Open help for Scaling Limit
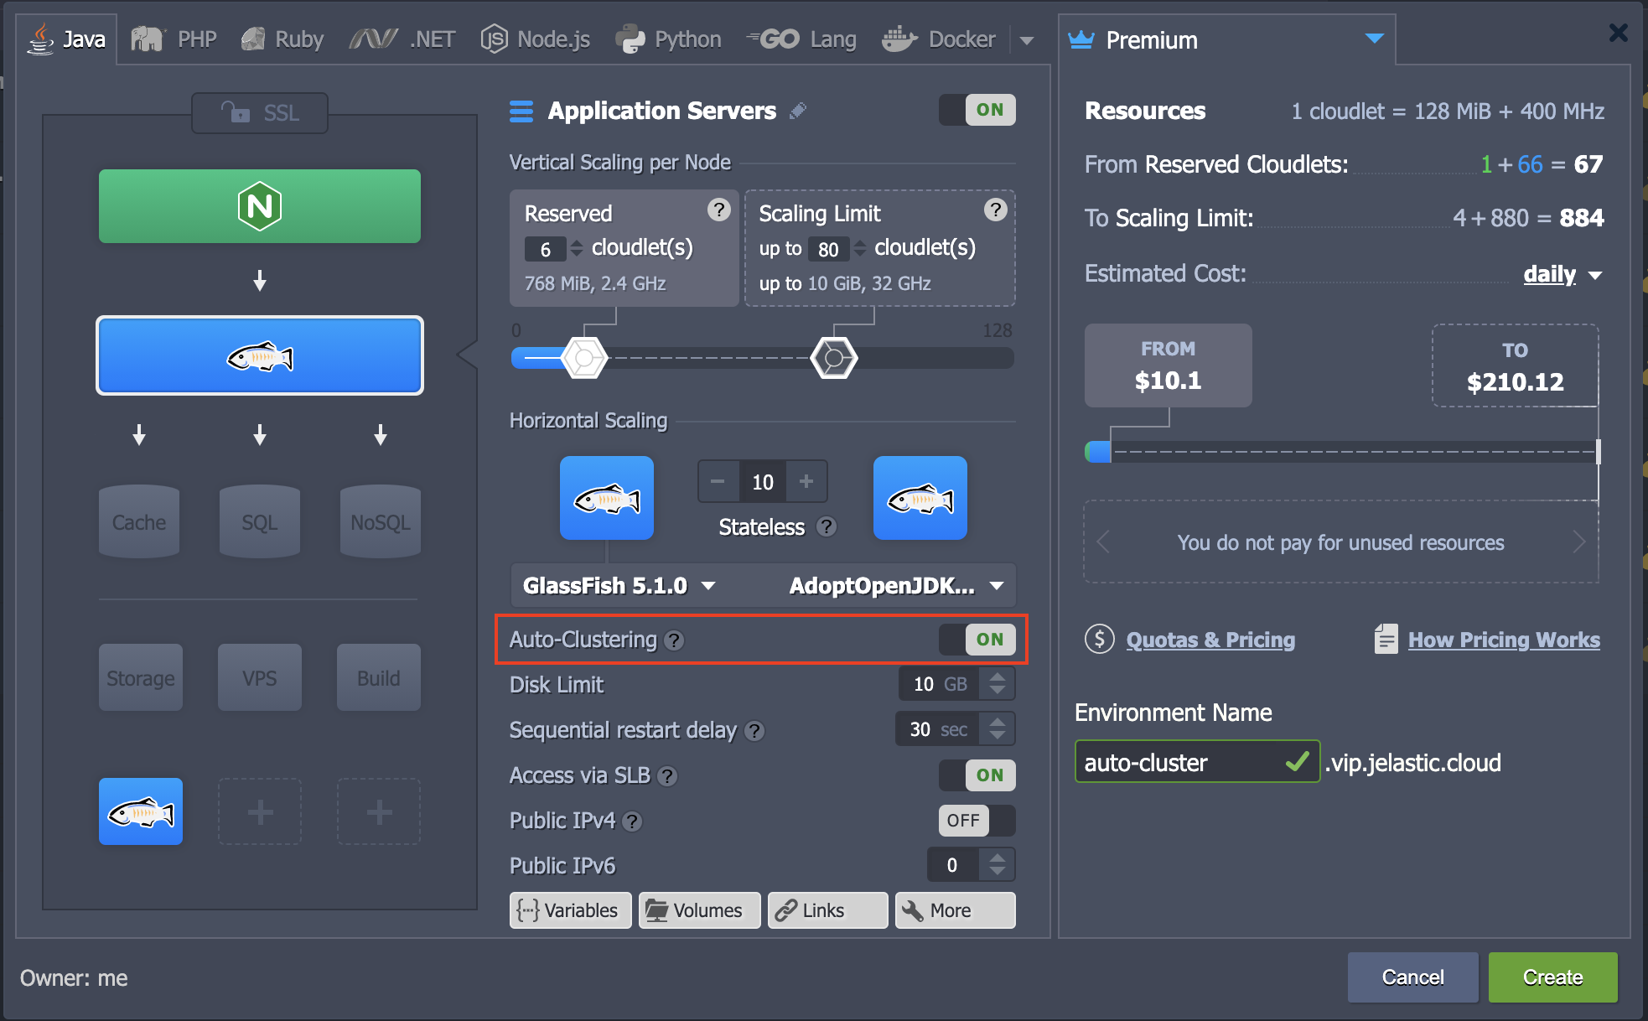Screen dimensions: 1648x1021 tap(995, 210)
